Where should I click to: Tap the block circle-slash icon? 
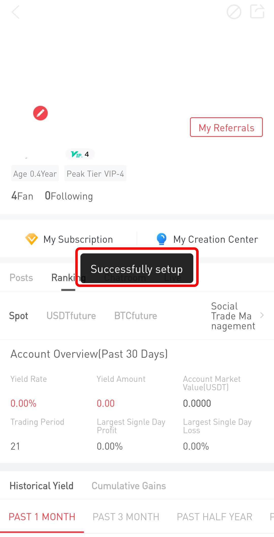pyautogui.click(x=234, y=12)
